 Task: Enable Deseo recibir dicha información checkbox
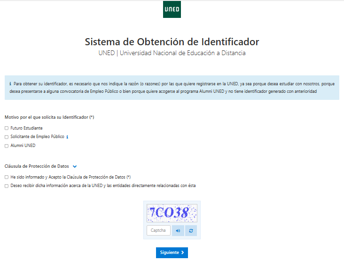coord(7,186)
